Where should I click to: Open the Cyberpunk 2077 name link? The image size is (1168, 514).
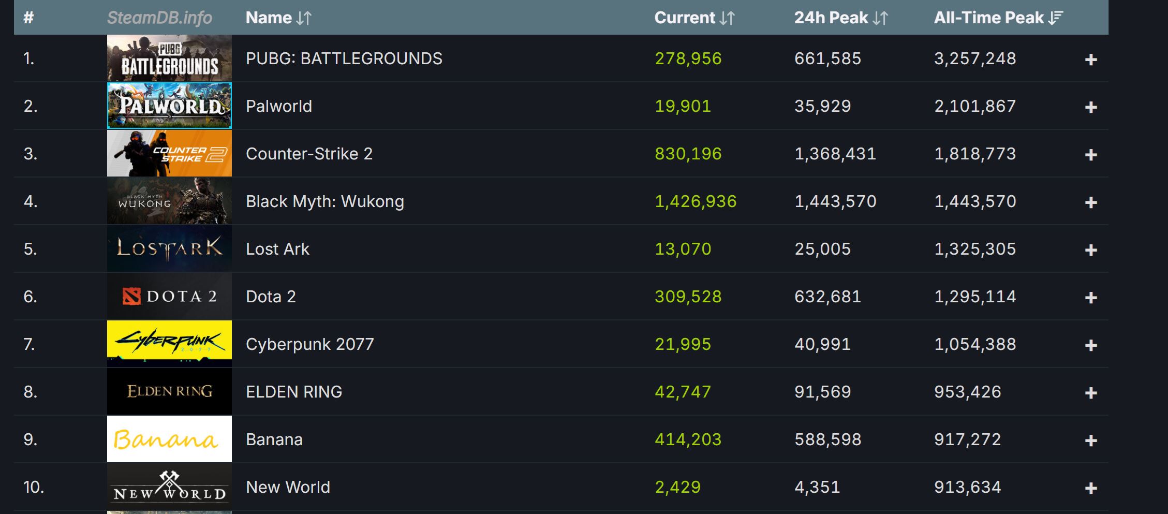pos(309,344)
